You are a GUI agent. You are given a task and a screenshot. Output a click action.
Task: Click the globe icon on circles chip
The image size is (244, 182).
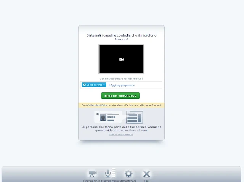coord(84,85)
